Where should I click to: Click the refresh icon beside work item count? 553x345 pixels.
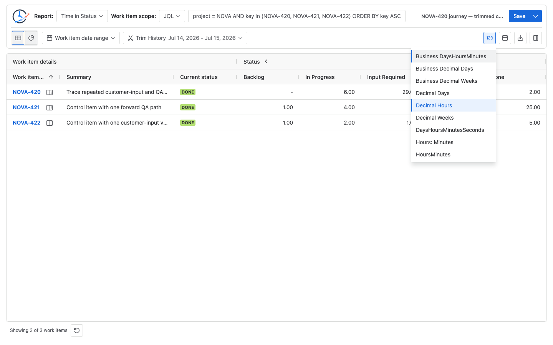coord(77,330)
